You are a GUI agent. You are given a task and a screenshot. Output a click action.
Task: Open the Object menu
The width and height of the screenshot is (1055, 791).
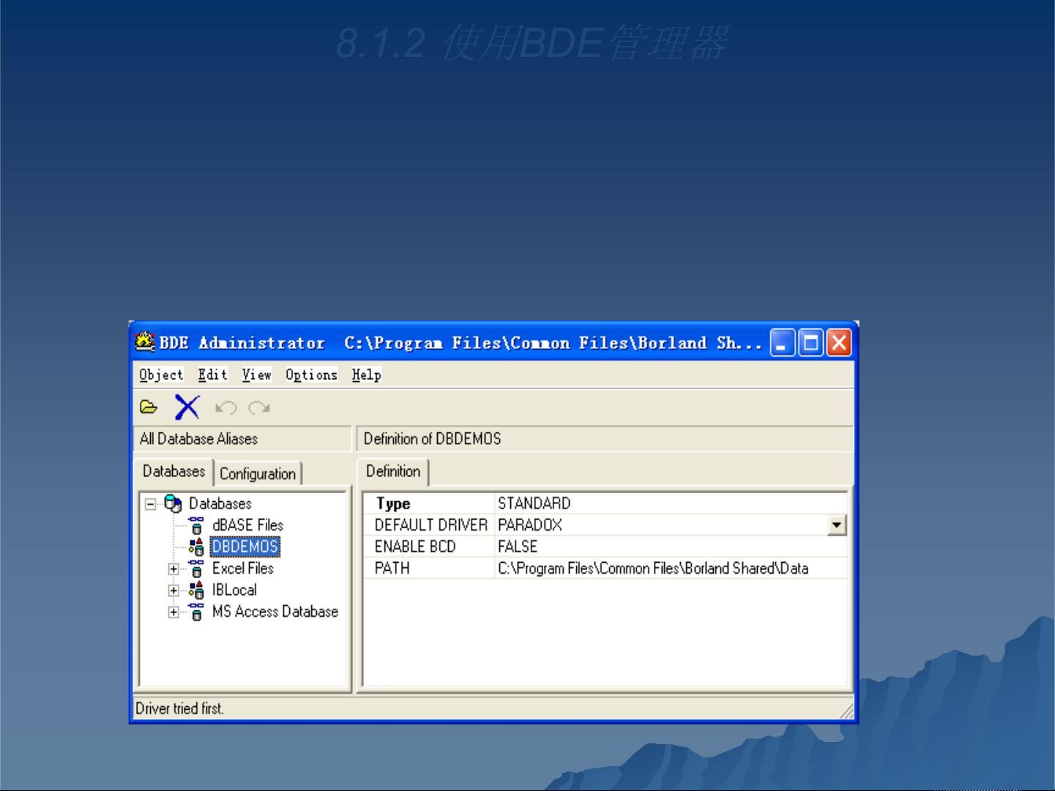[161, 375]
